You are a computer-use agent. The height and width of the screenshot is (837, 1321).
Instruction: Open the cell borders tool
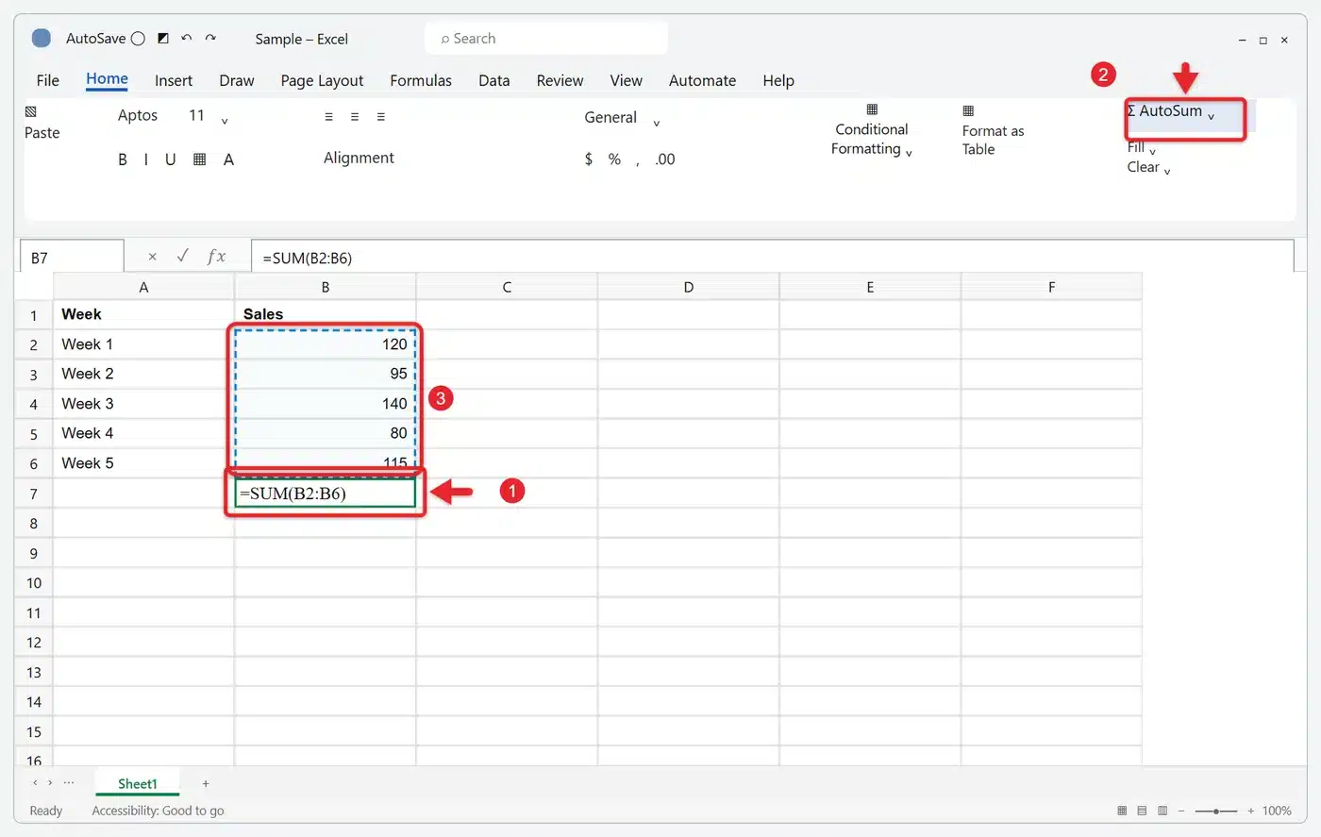coord(200,159)
